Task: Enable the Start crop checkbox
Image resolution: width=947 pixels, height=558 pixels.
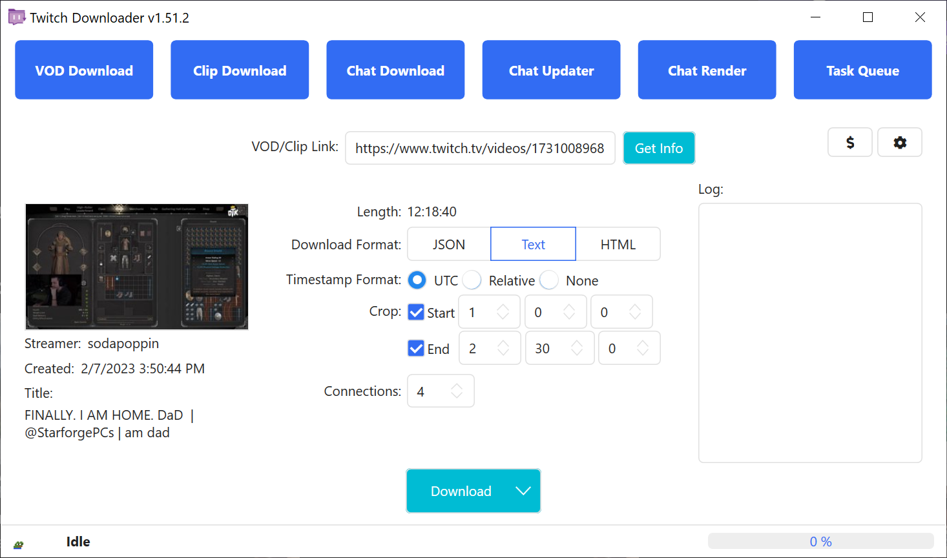Action: point(416,313)
